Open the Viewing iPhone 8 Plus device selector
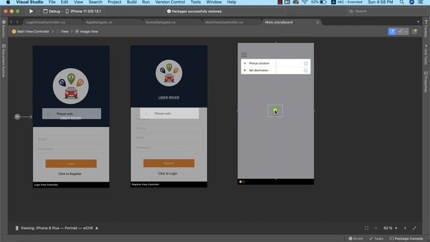This screenshot has width=430, height=242. tap(57, 228)
